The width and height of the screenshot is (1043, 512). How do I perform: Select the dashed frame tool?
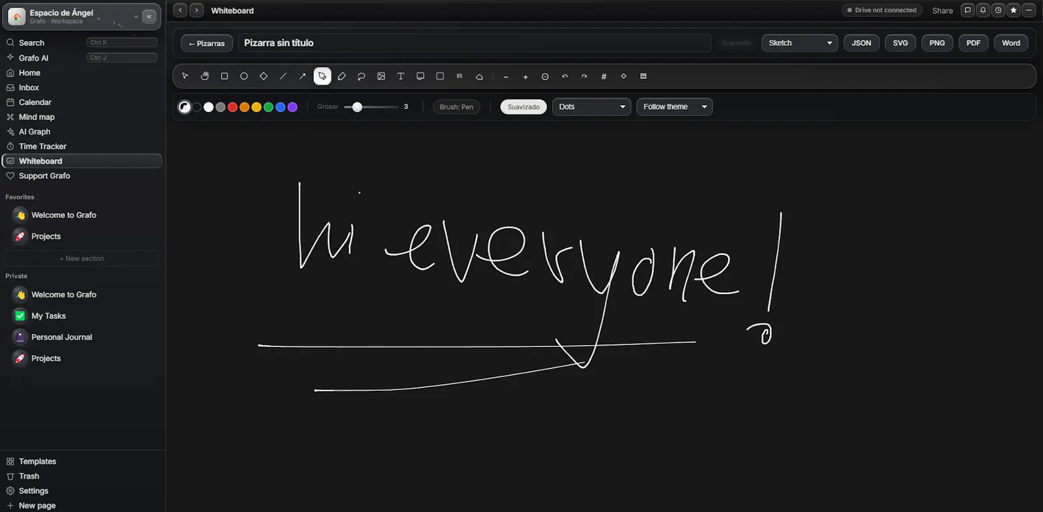coord(440,76)
